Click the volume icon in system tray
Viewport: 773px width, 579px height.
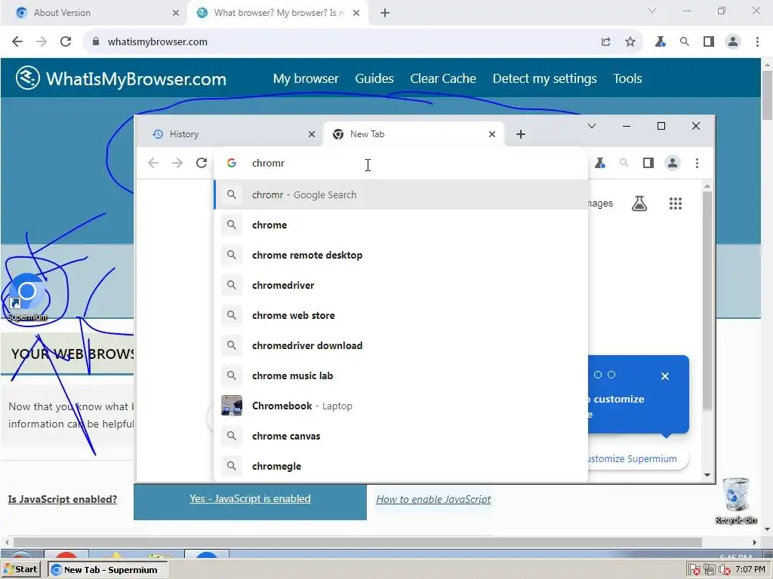[724, 570]
